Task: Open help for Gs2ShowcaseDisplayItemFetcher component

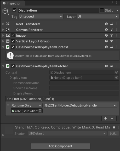Action: (x=106, y=66)
